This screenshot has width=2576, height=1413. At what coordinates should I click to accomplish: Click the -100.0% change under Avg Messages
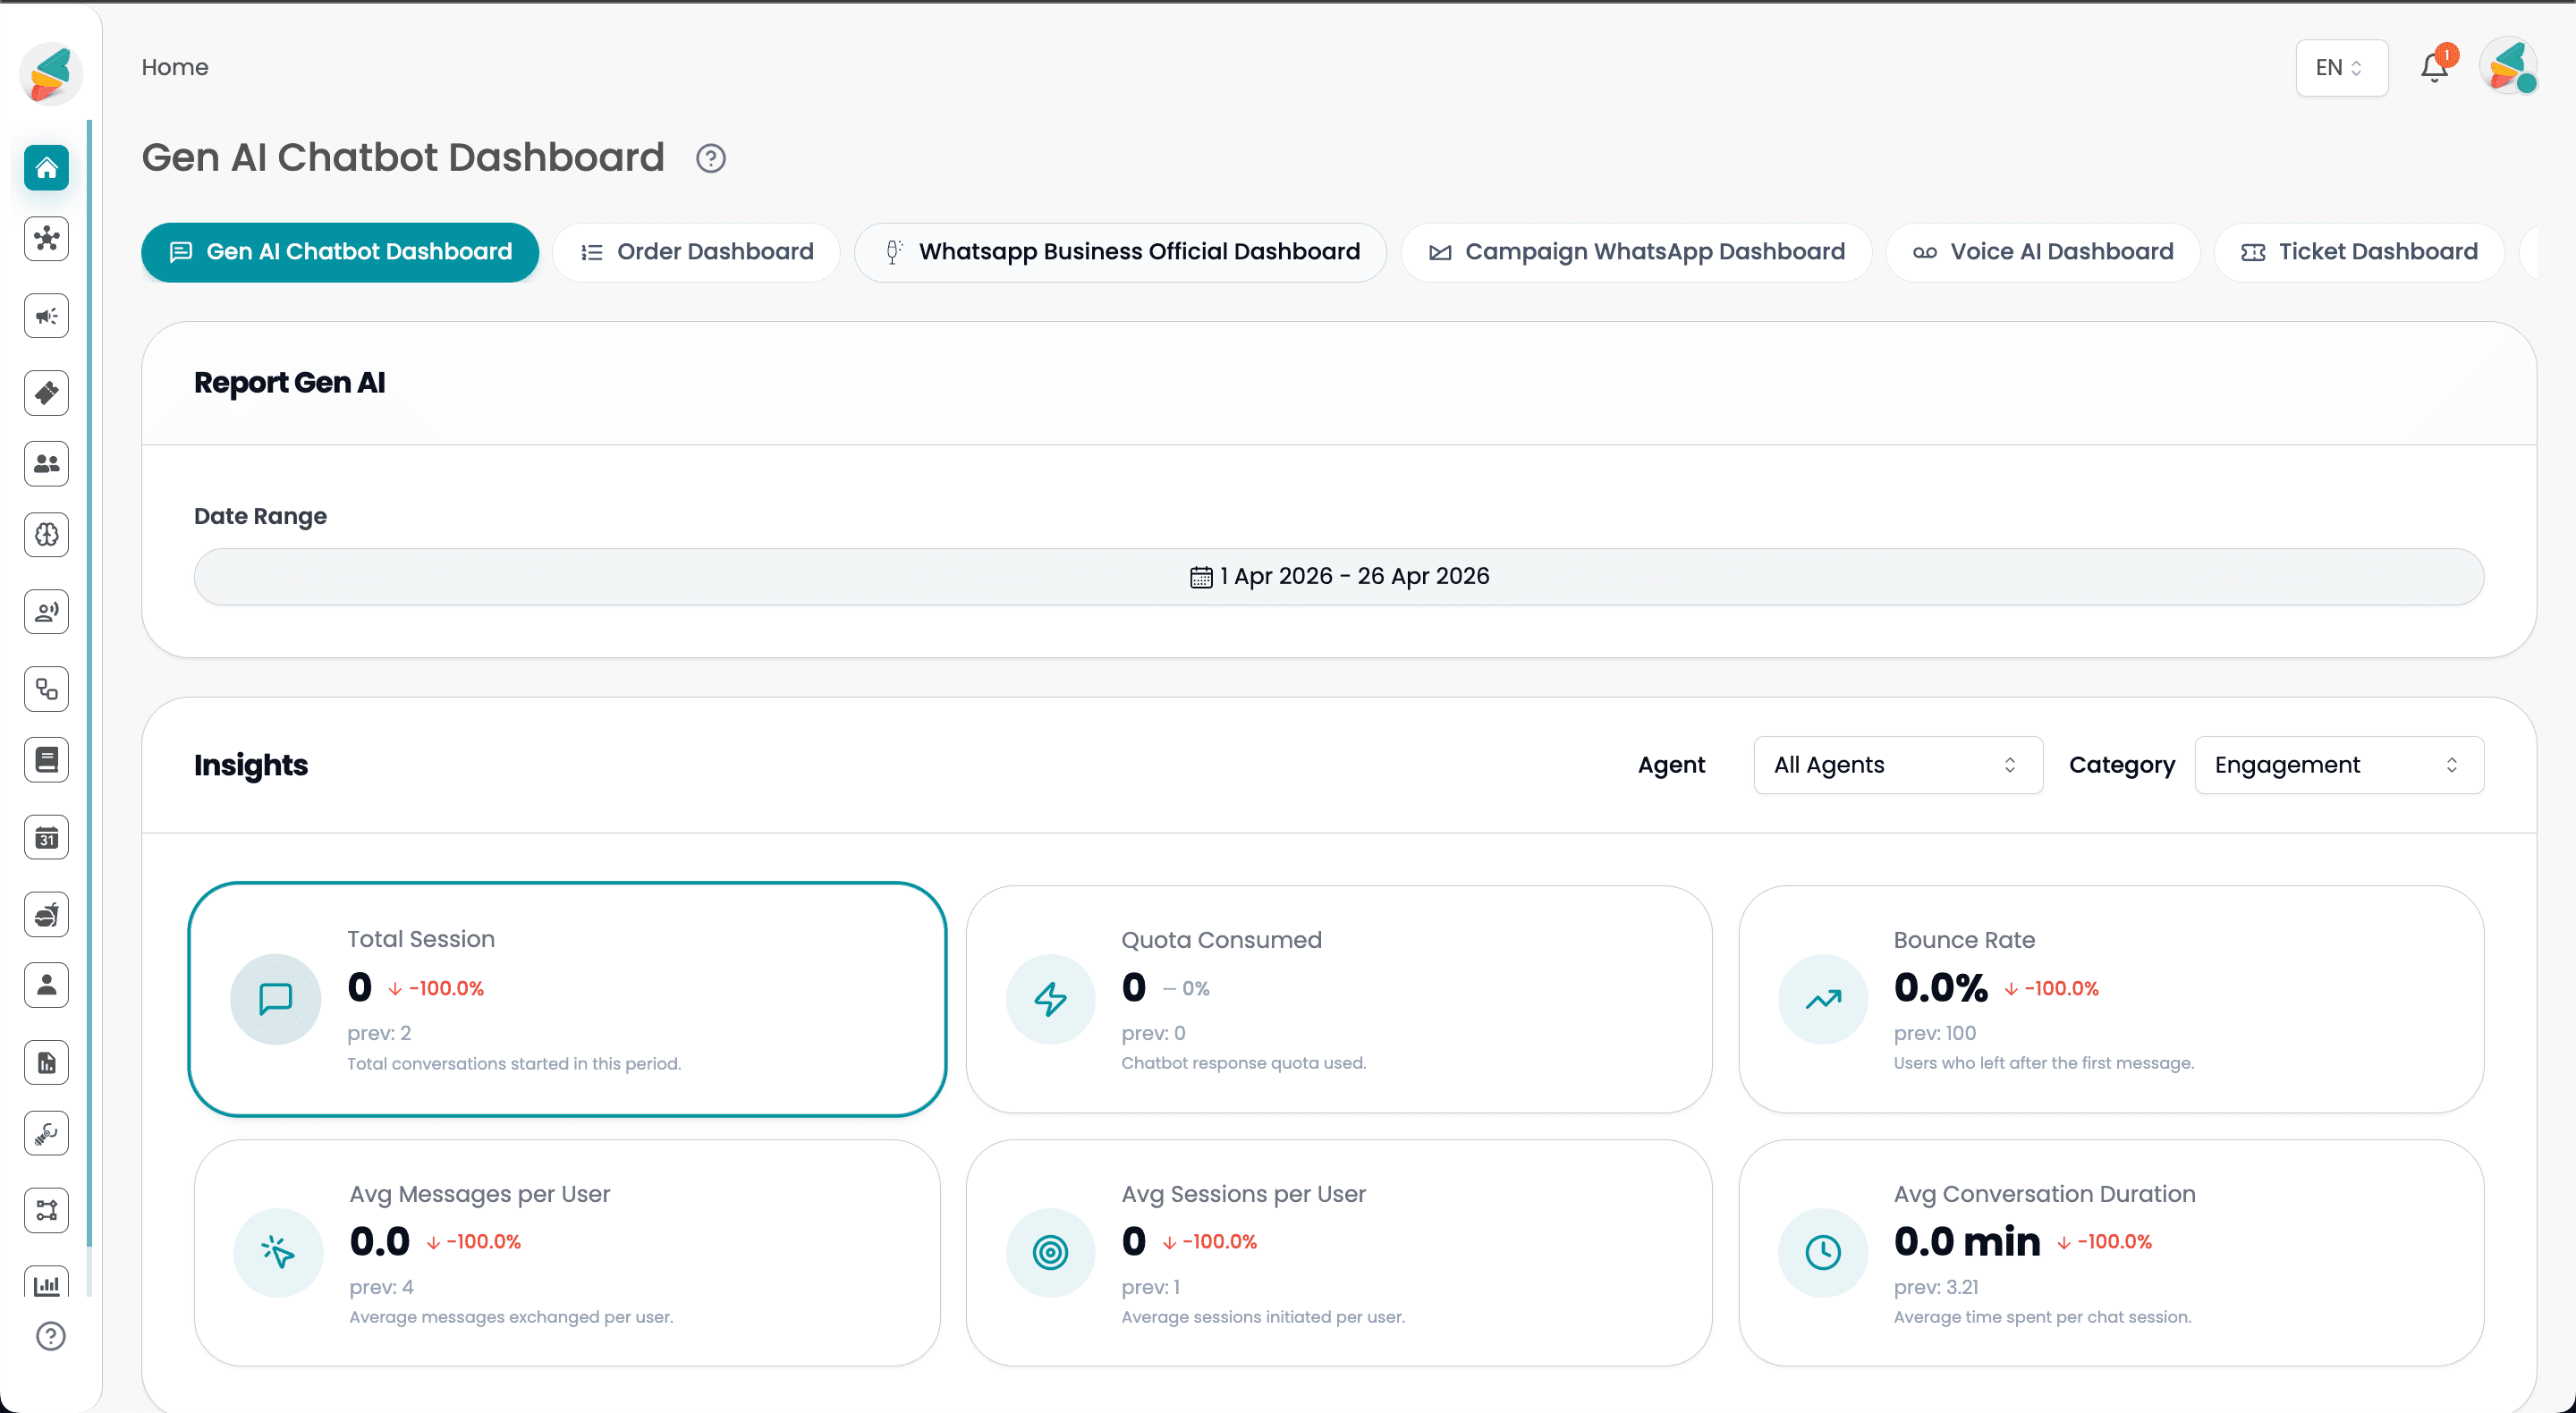click(474, 1242)
